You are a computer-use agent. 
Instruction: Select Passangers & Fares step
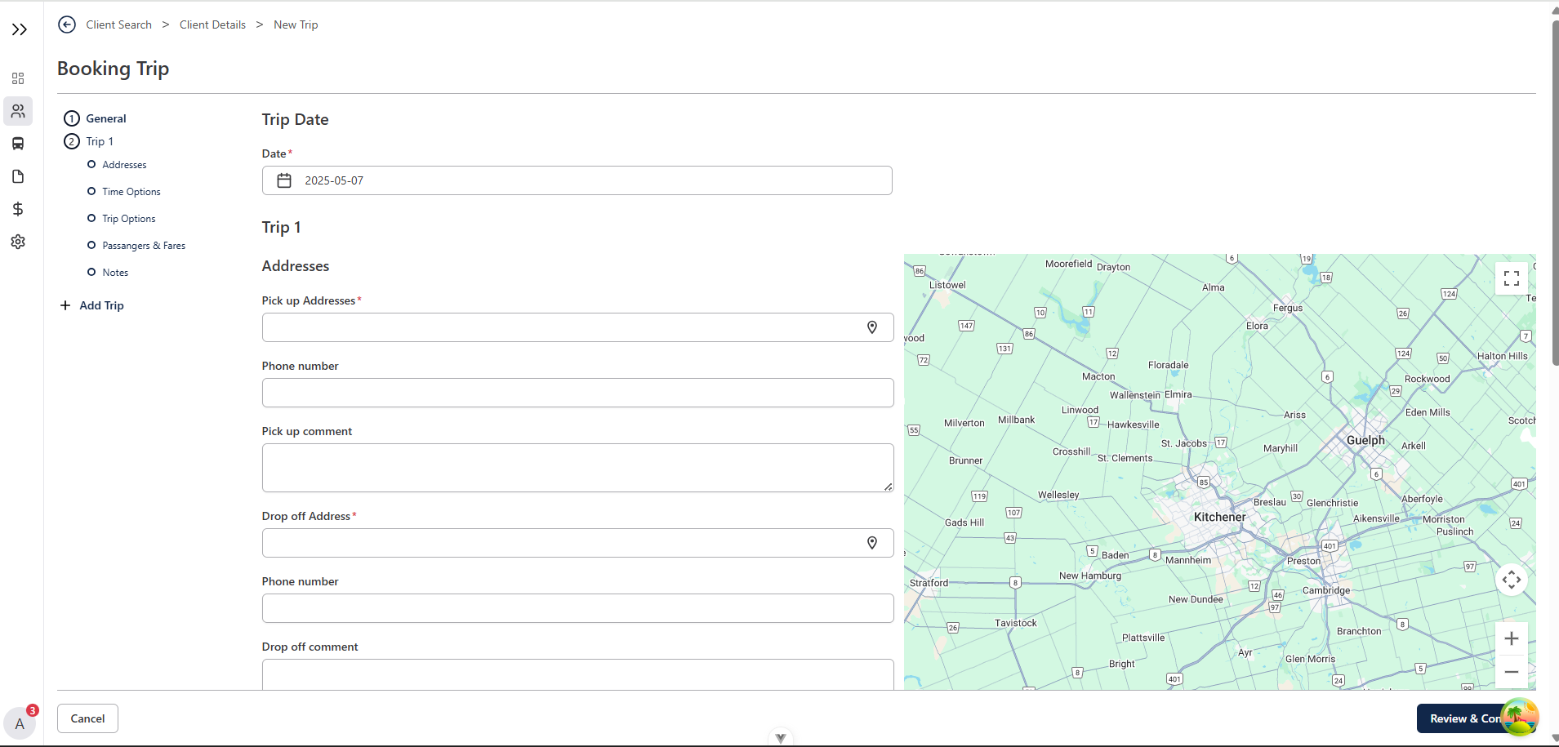(143, 246)
